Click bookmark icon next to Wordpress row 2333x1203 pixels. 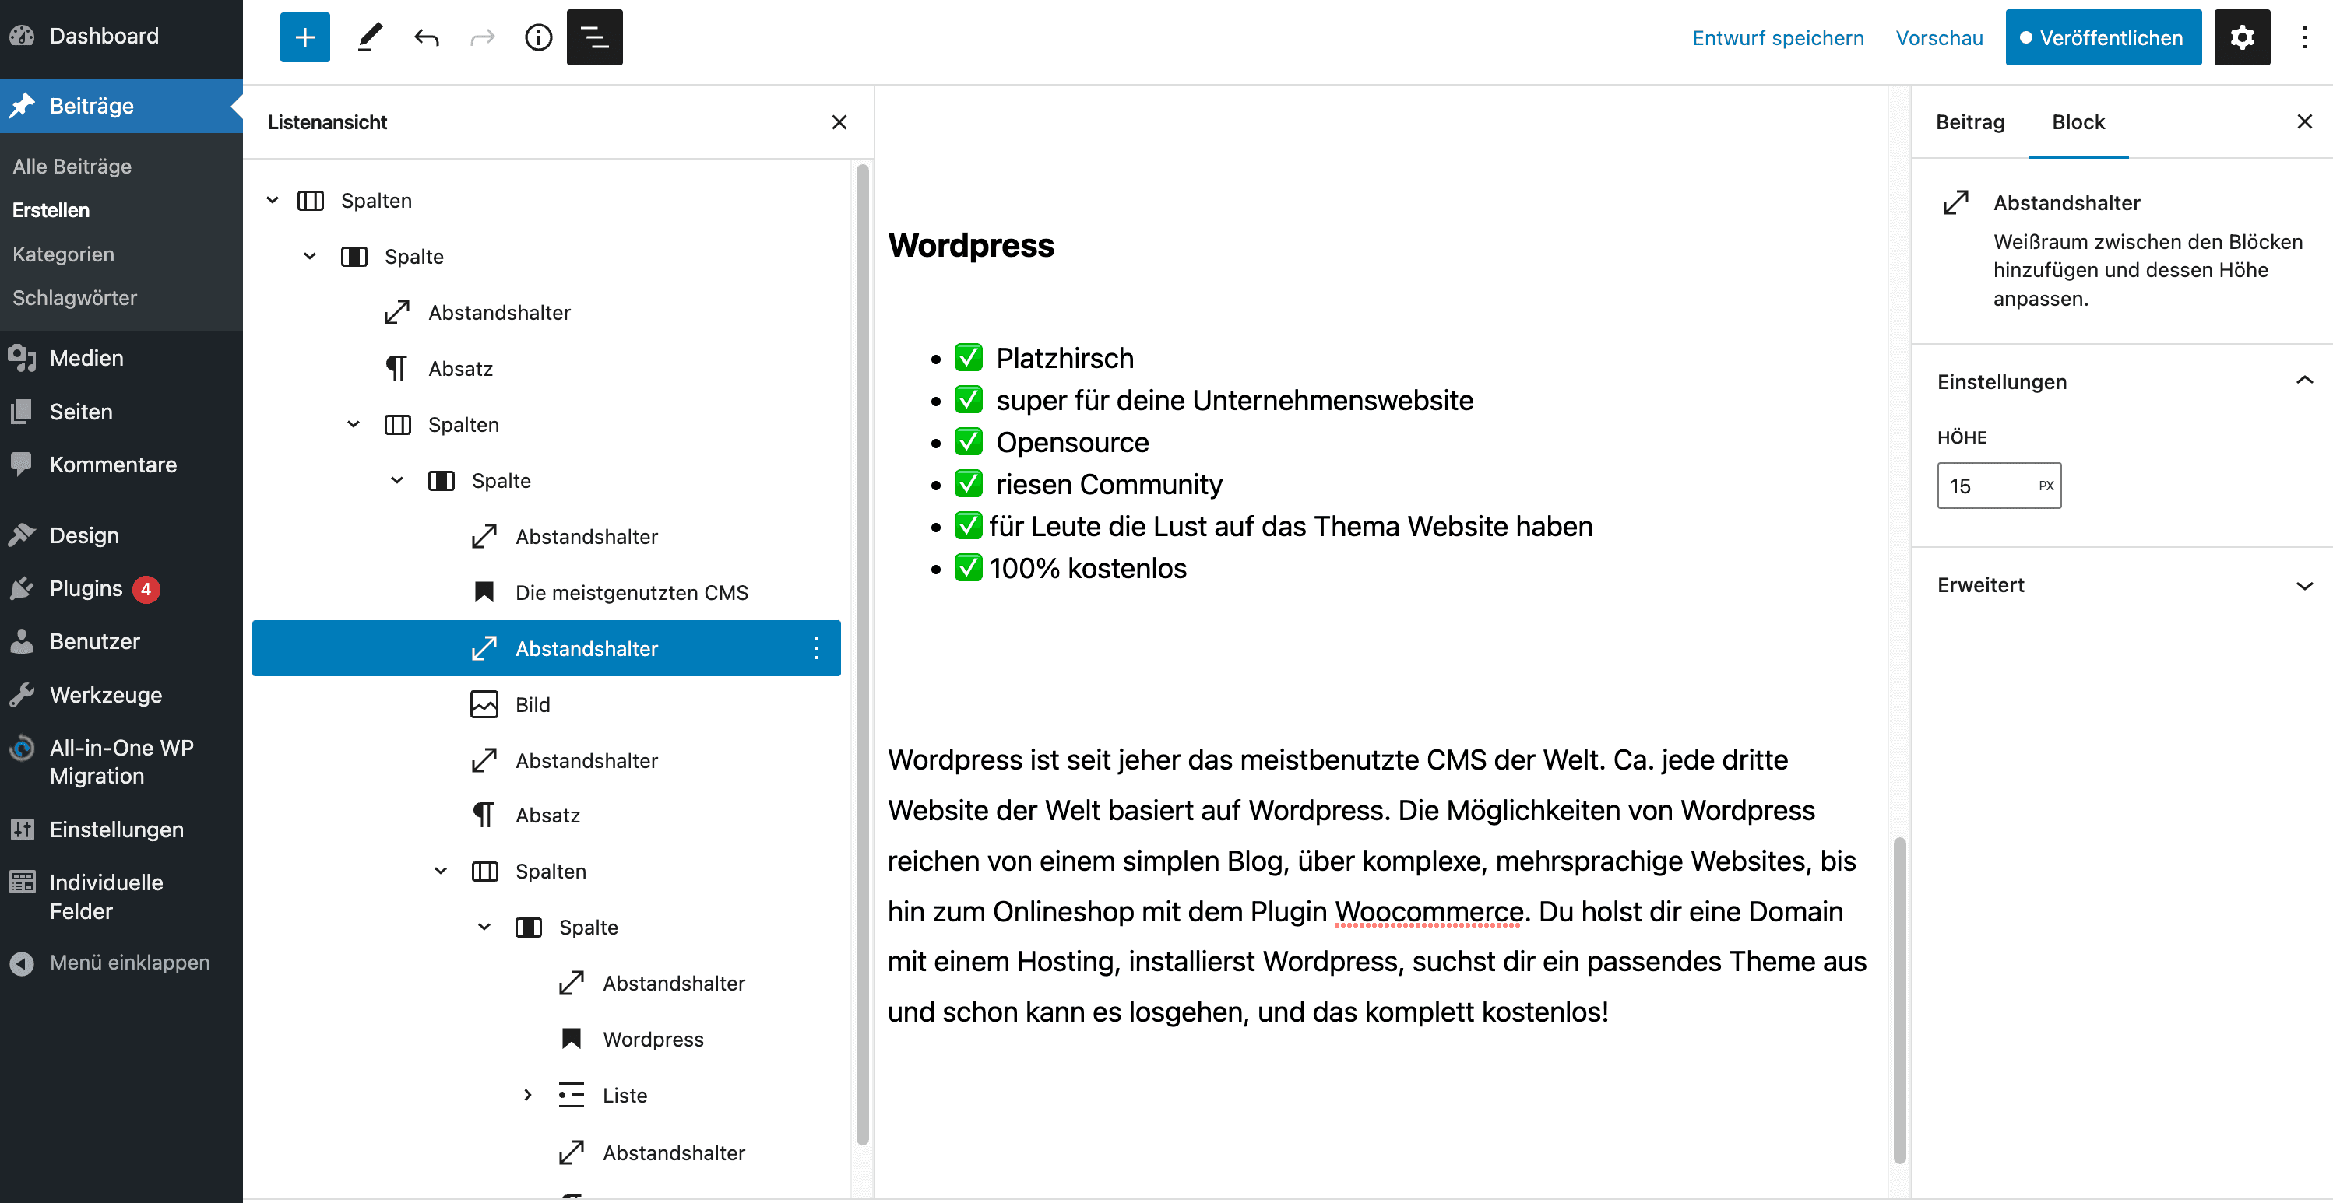(x=571, y=1038)
